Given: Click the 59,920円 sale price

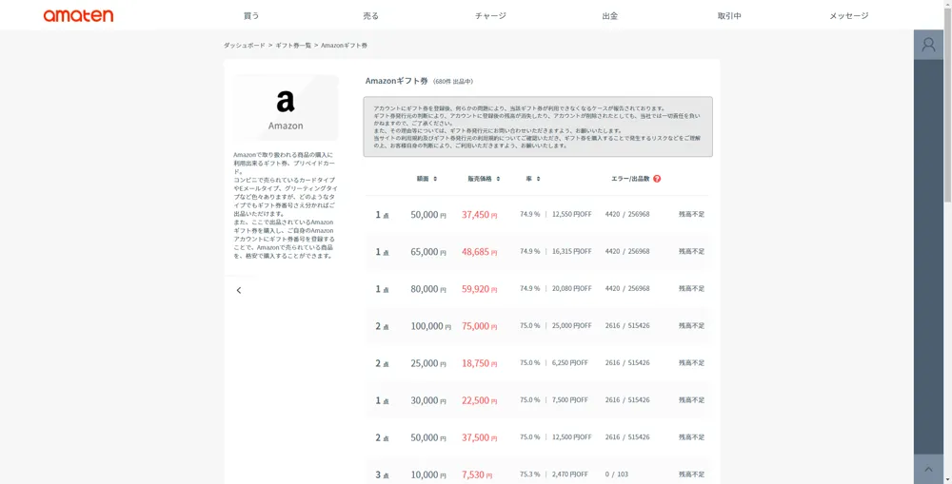Looking at the screenshot, I should coord(479,289).
